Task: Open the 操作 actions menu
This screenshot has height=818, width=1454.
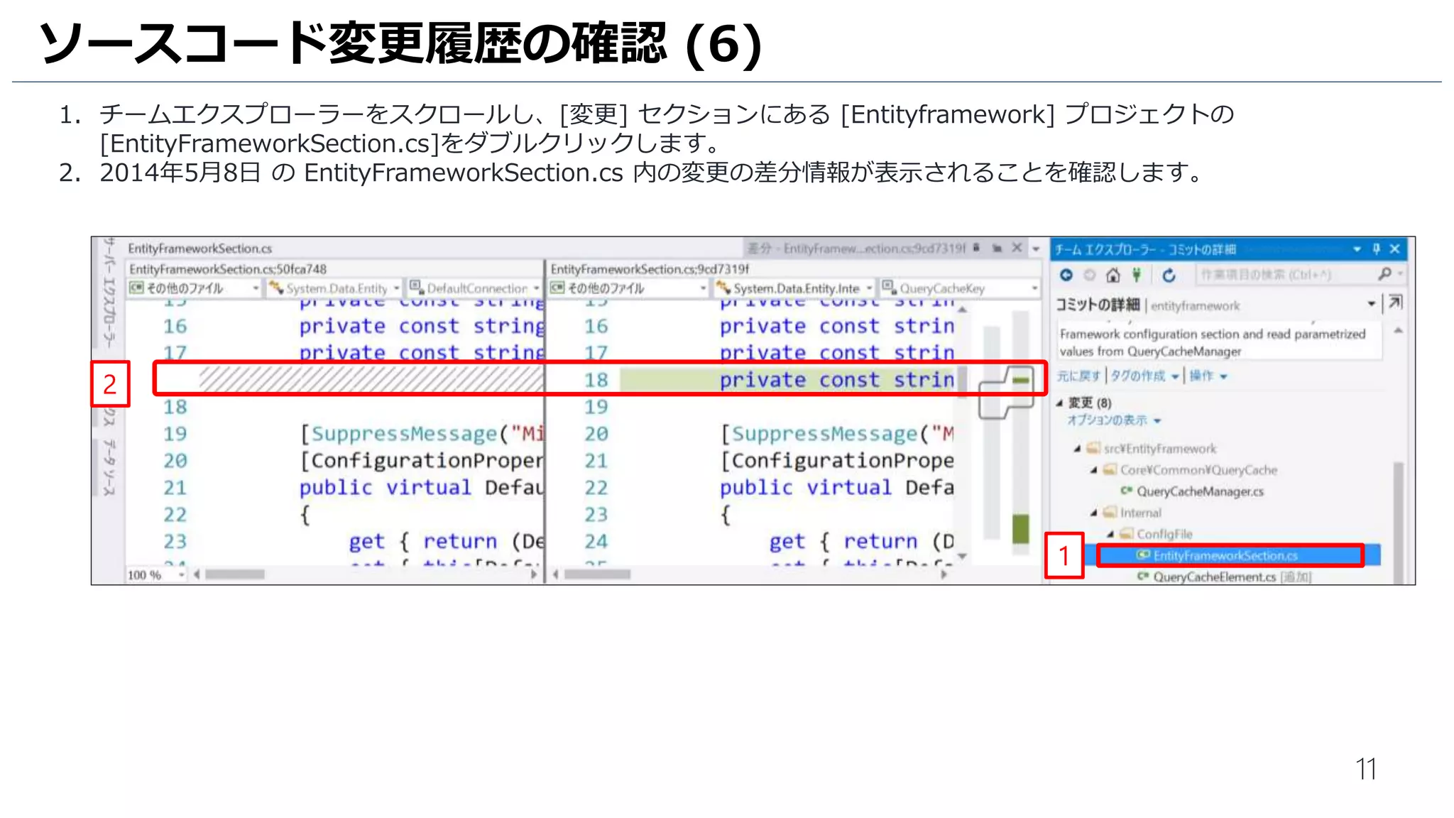Action: [x=1208, y=376]
